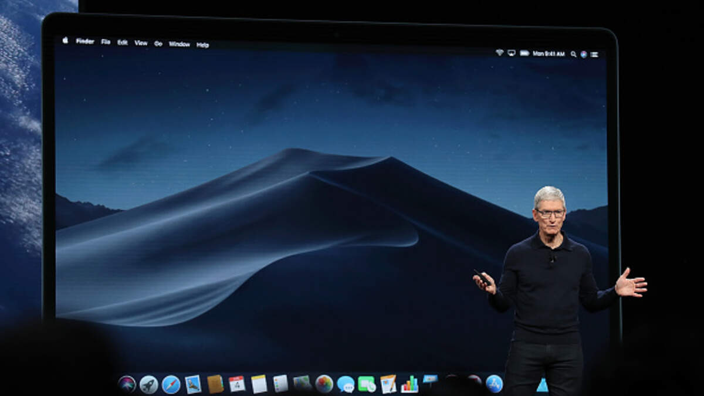Expand the battery status menu
This screenshot has height=396, width=704.
click(x=524, y=53)
